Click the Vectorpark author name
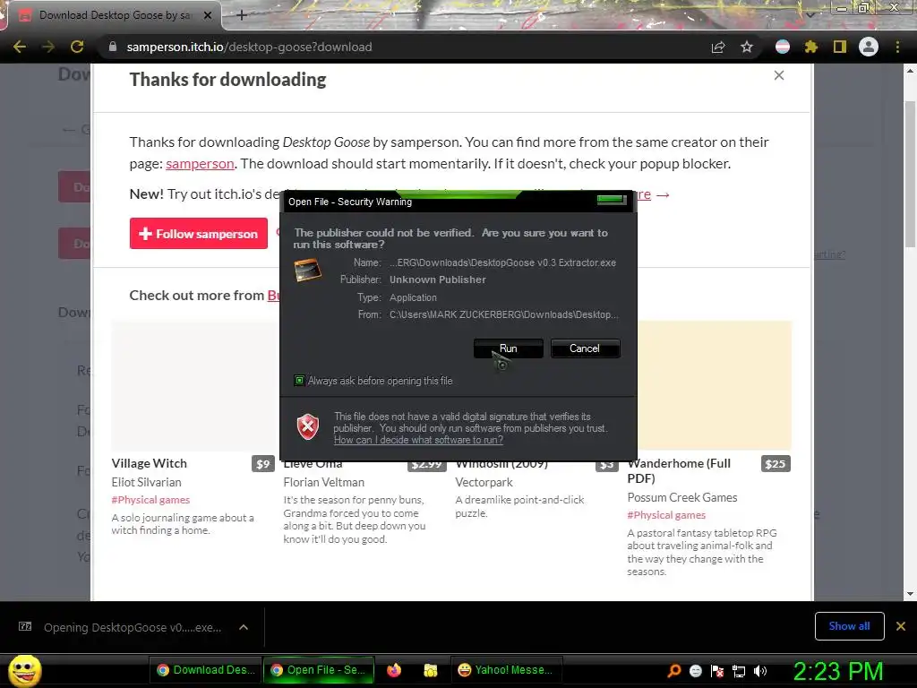 [x=484, y=482]
